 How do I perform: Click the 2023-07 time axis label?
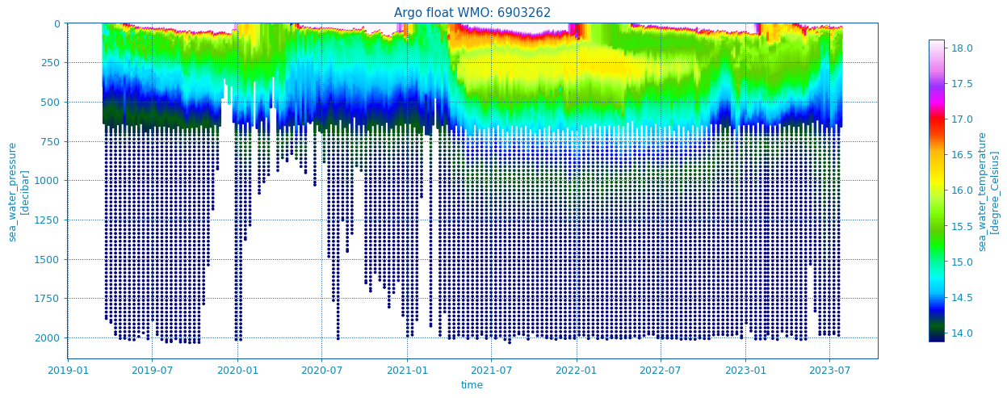click(829, 371)
